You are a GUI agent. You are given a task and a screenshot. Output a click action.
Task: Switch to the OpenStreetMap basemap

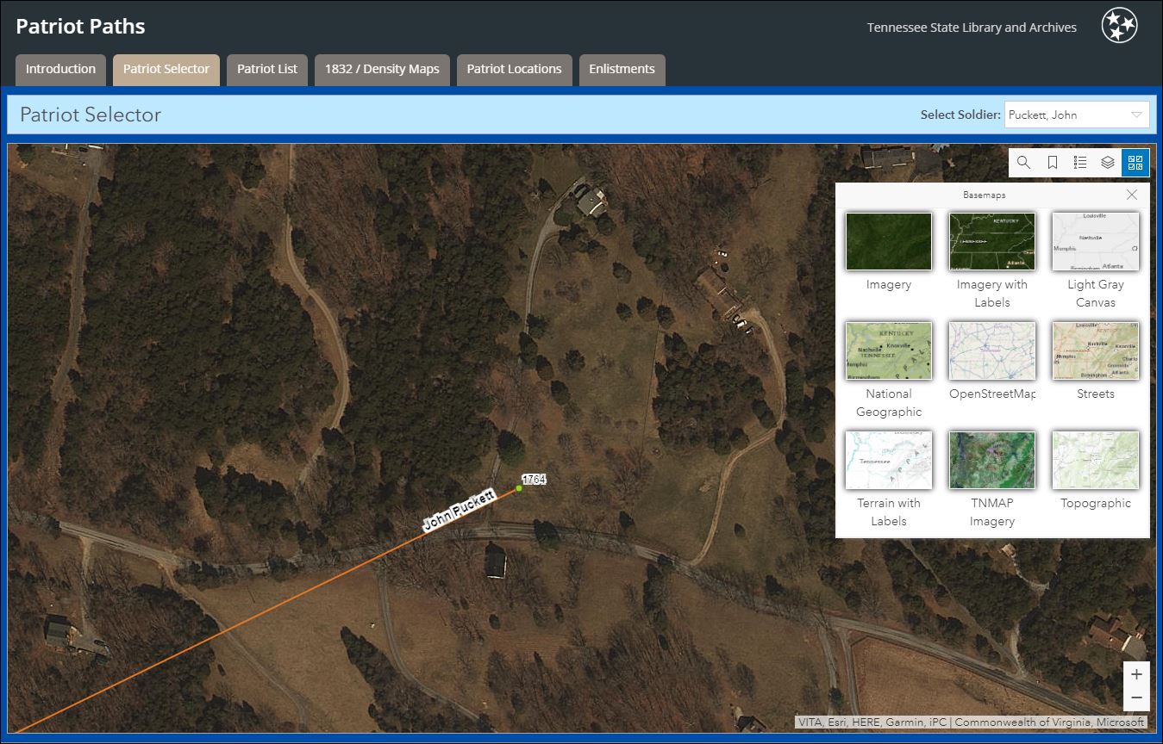[x=991, y=351]
